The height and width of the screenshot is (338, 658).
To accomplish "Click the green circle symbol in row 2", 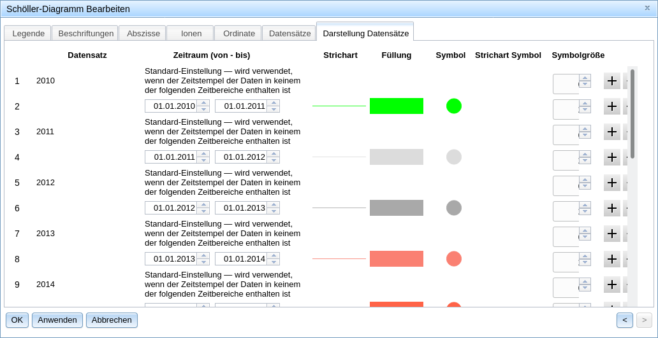I will pyautogui.click(x=453, y=106).
